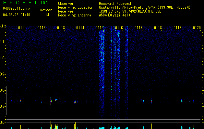Viewport: 204px width, 129px height.
Task: Click the 1.1 kHz axis label
Action: [3, 42]
